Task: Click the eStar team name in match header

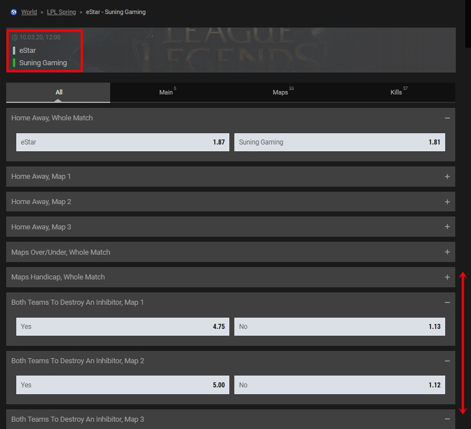Action: [x=28, y=51]
